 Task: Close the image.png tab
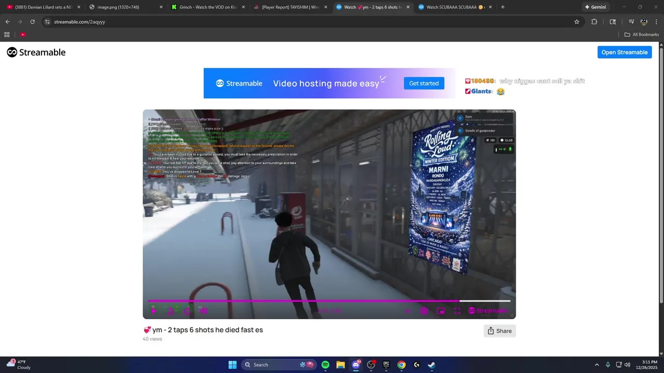[x=161, y=7]
